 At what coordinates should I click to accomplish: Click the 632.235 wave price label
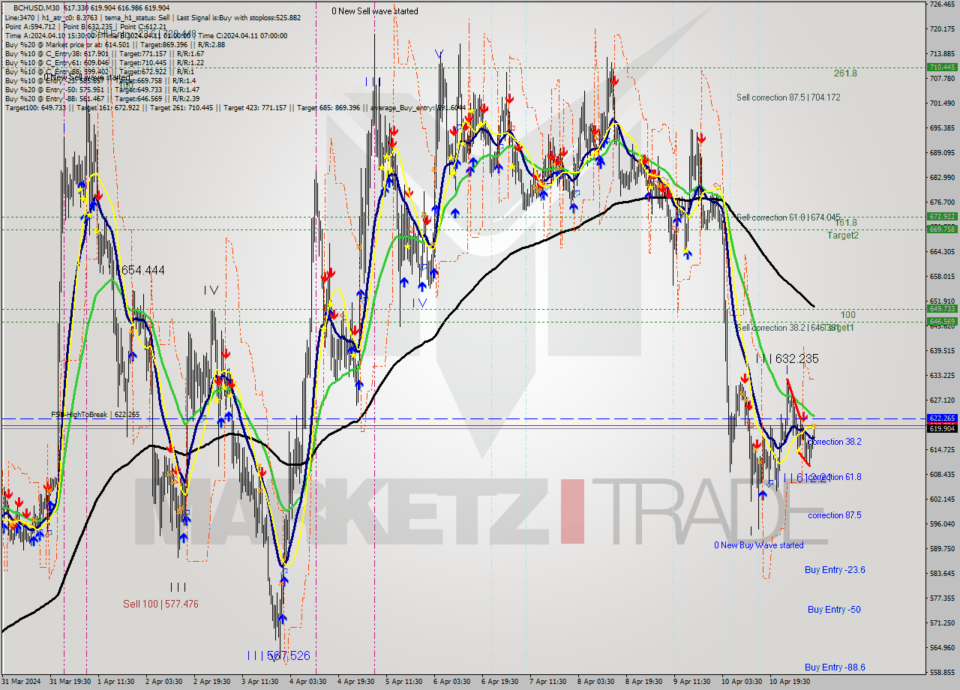tap(796, 359)
